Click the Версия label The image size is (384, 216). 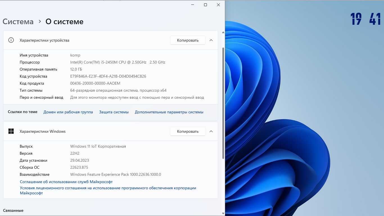pos(26,153)
